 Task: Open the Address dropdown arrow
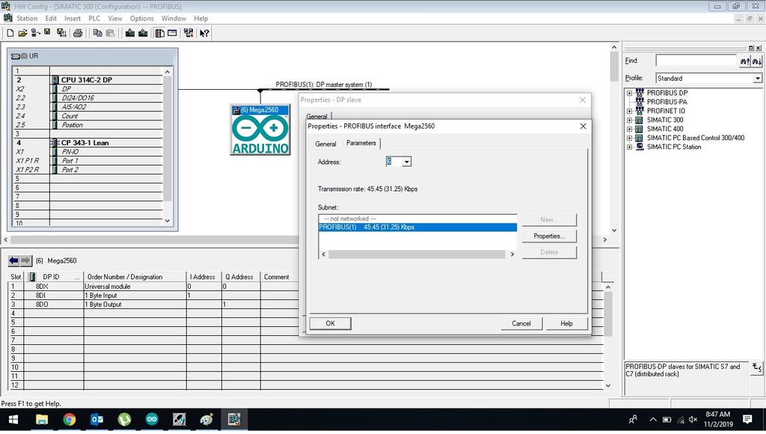(x=406, y=162)
